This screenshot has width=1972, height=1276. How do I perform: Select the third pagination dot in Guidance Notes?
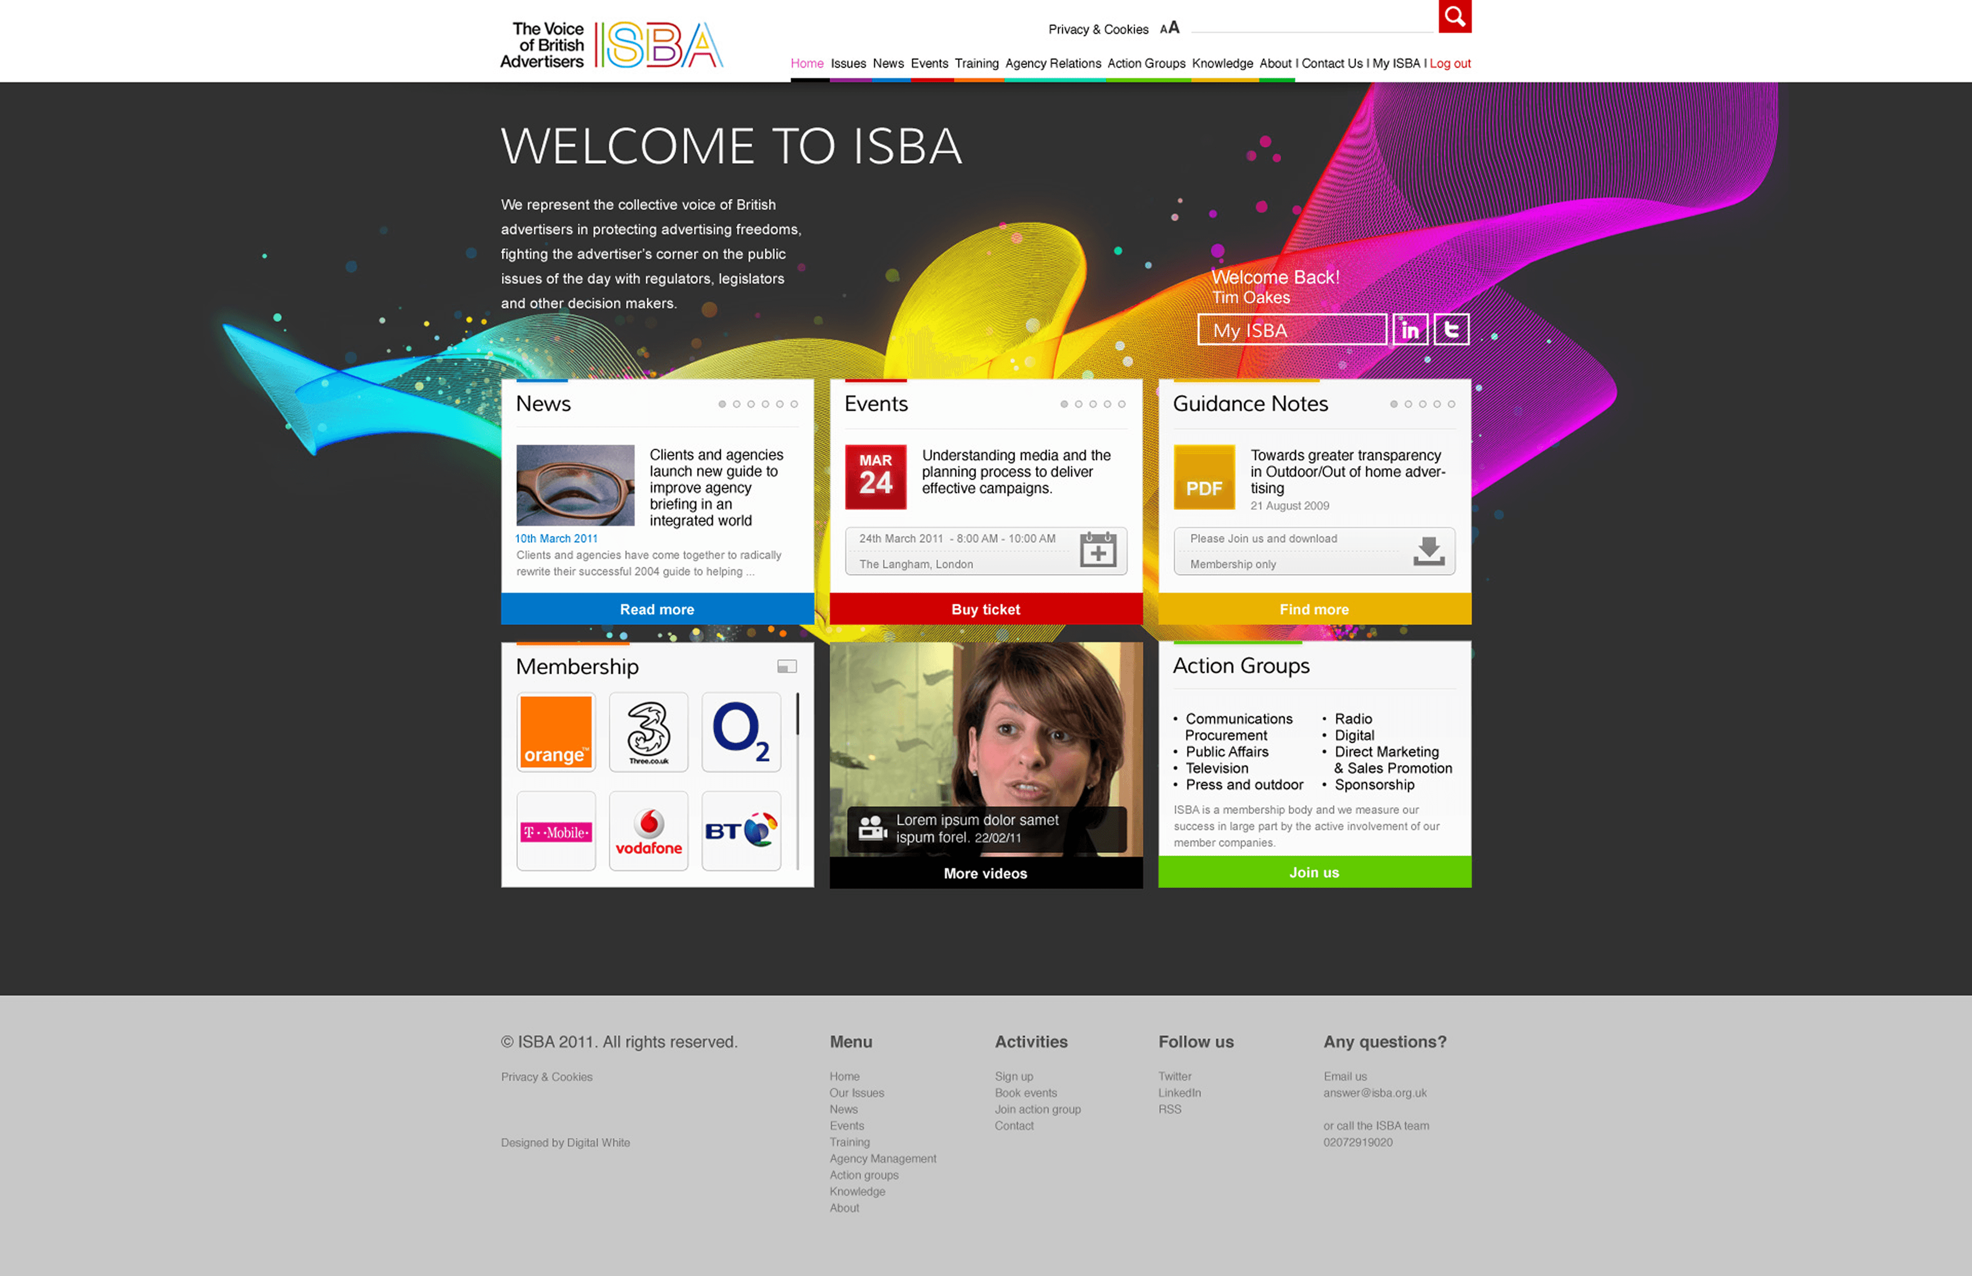coord(1422,404)
